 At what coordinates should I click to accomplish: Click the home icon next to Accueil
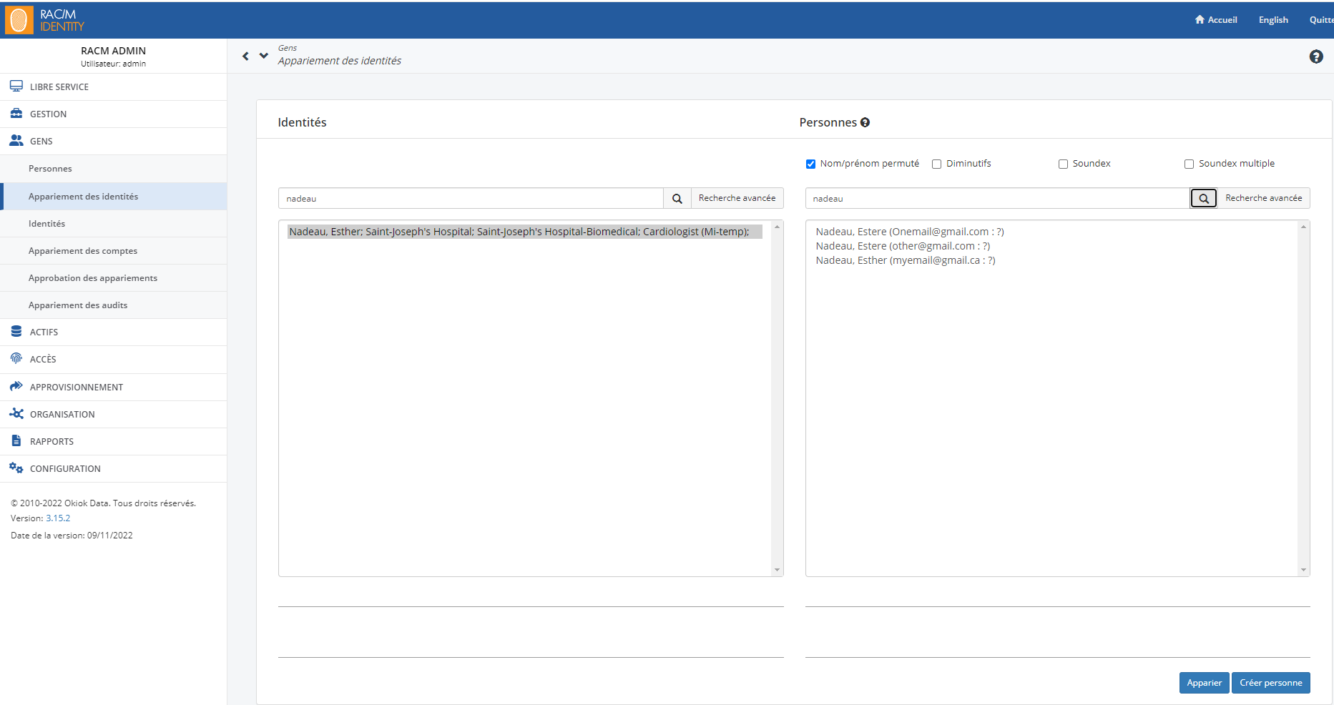(1200, 20)
